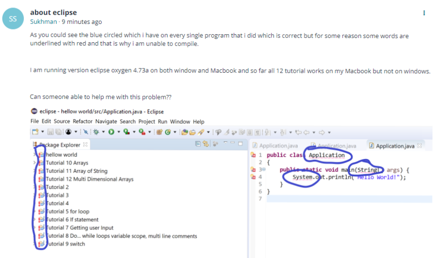Viewport: 440px width, 258px height.
Task: Click the 'about eclipse' post title
Action: pyautogui.click(x=53, y=12)
